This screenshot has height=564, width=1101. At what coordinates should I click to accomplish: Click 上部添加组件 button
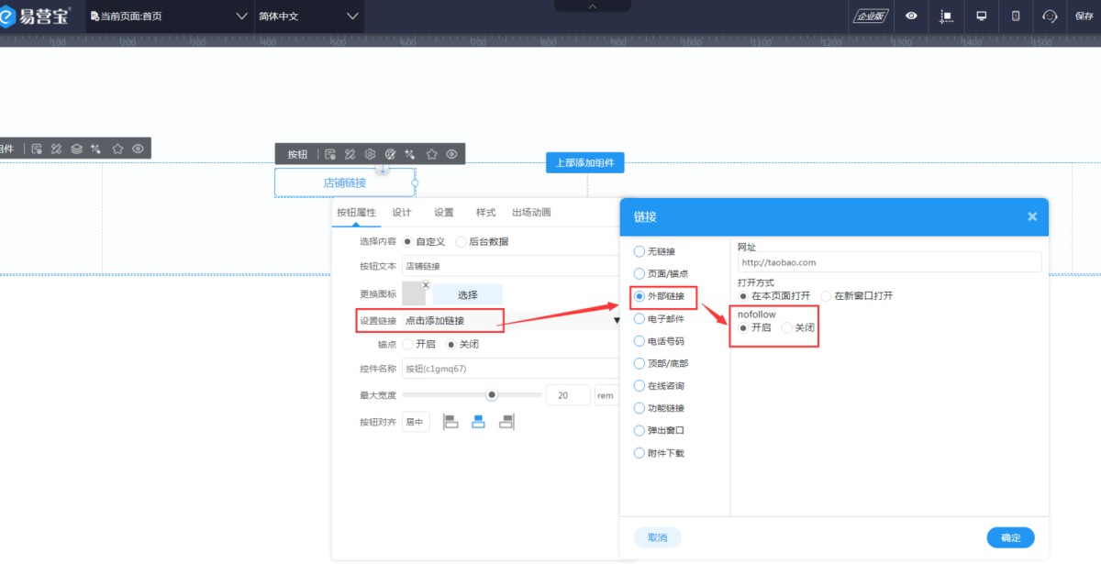pyautogui.click(x=584, y=163)
